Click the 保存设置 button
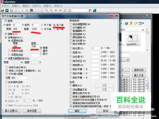159x119 pixels. pyautogui.click(x=32, y=111)
